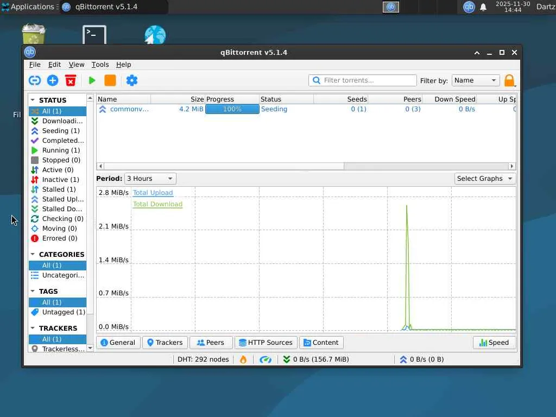
Task: Click the orange lock UI icon
Action: [x=509, y=80]
